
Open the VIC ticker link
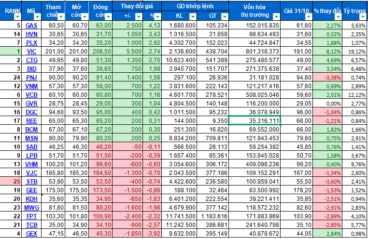coord(31,51)
